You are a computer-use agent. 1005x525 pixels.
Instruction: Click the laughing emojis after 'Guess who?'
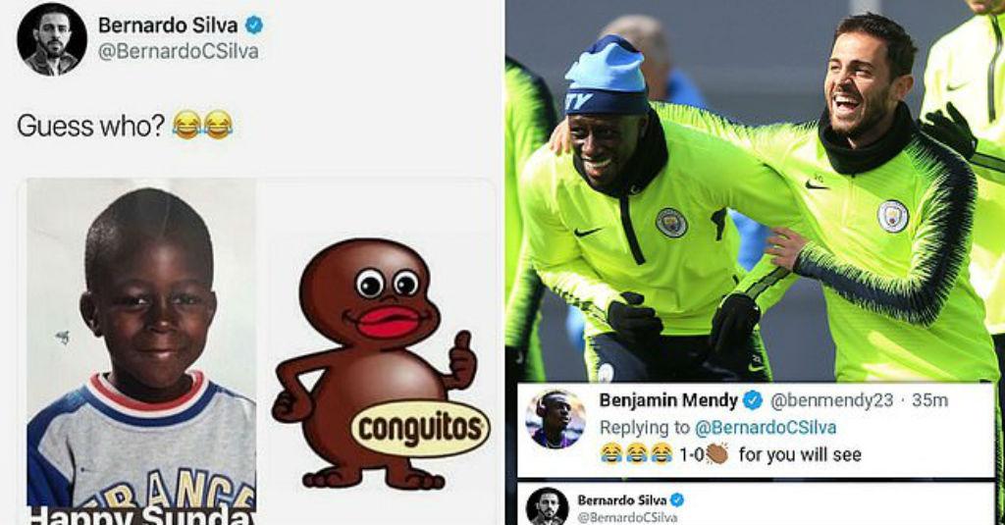[x=202, y=125]
